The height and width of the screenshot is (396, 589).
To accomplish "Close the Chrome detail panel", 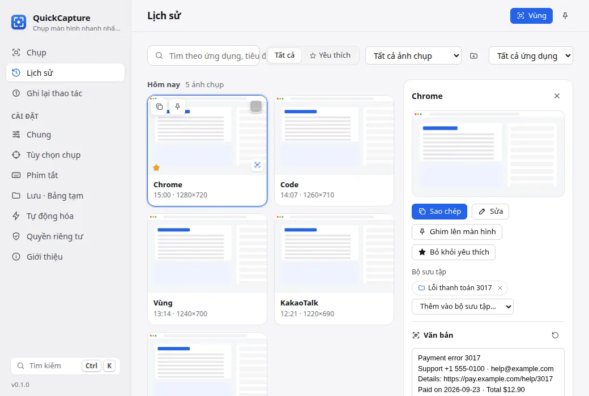I will pos(557,96).
